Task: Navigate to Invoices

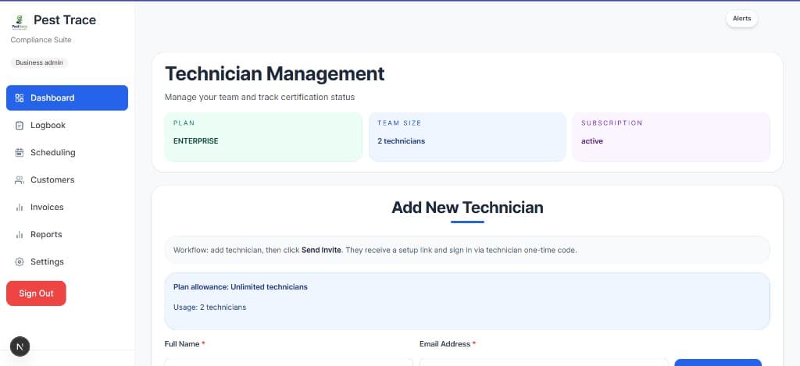Action: [67, 207]
